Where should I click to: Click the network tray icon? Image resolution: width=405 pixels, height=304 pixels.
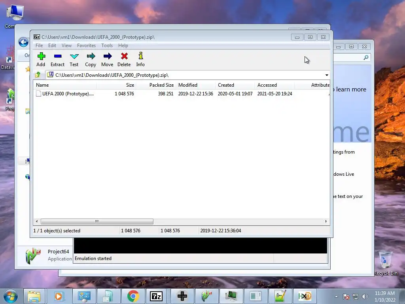tap(356, 296)
